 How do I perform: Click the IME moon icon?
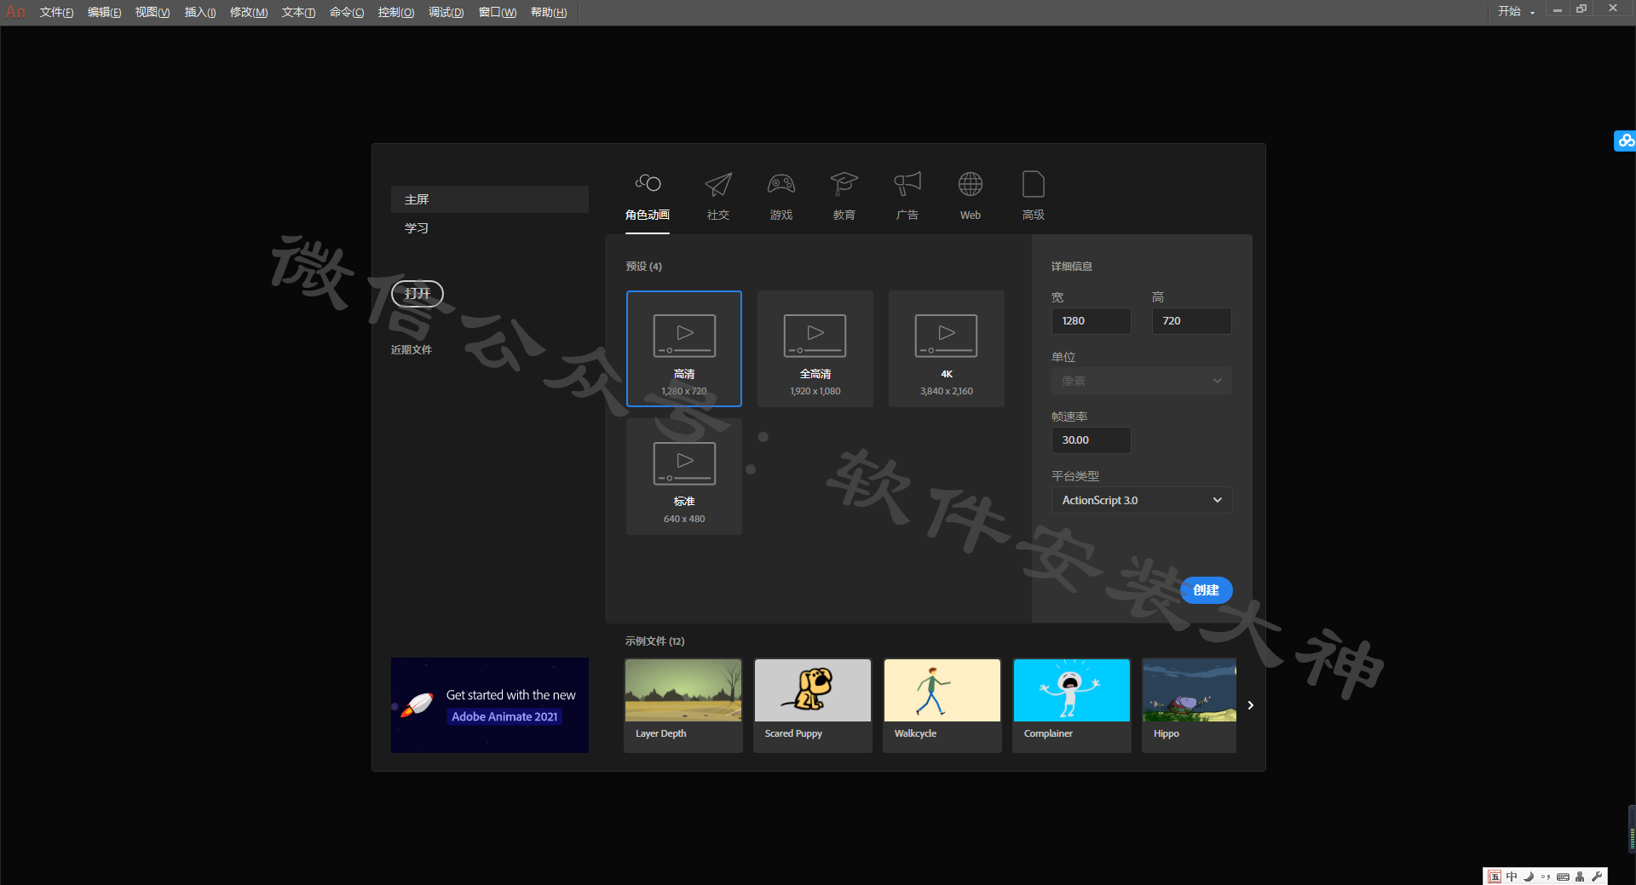[1529, 876]
